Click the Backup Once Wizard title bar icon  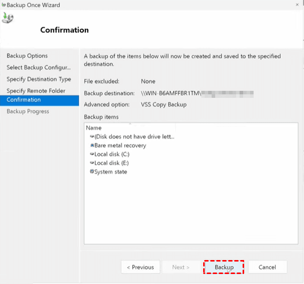4,5
